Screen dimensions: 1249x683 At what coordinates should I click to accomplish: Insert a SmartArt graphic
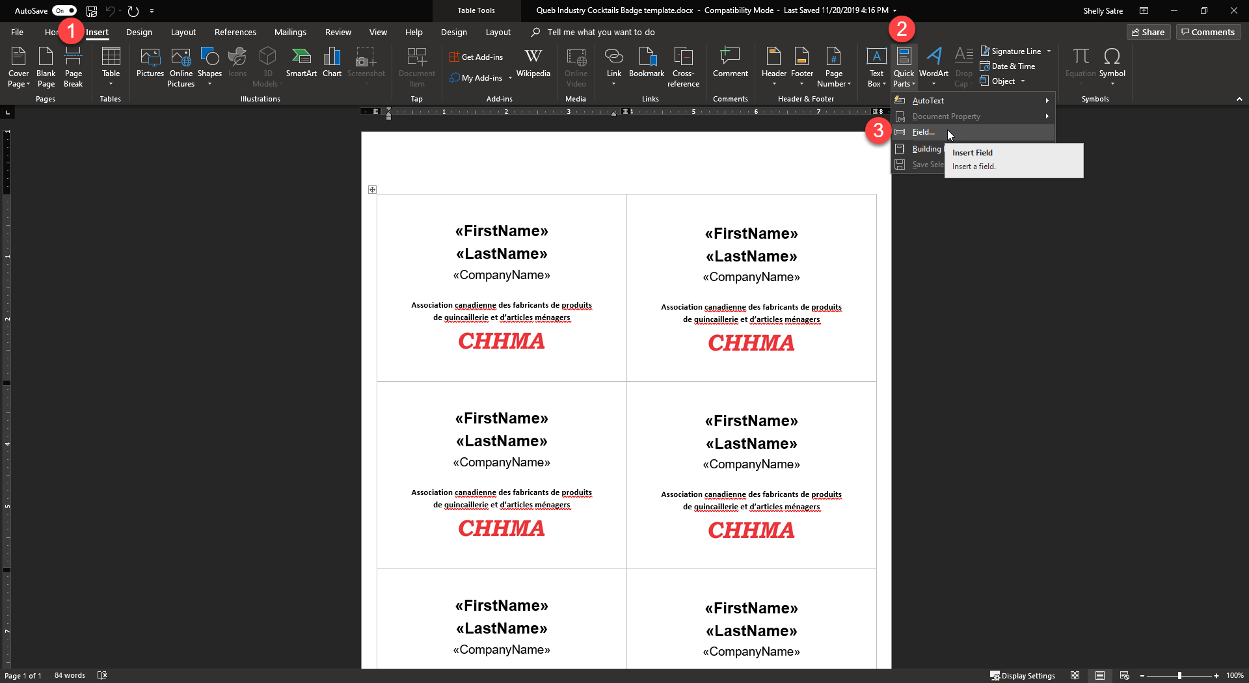pyautogui.click(x=301, y=63)
